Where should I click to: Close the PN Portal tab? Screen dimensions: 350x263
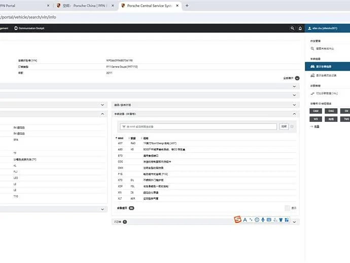coord(48,6)
